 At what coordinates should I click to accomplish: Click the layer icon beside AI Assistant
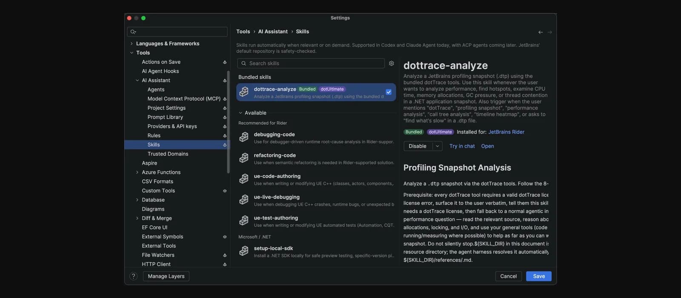(x=225, y=80)
